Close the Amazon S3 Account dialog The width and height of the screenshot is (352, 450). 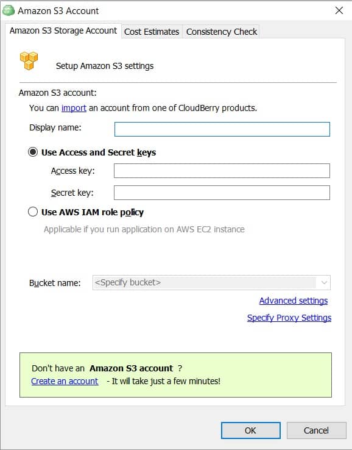(x=339, y=10)
